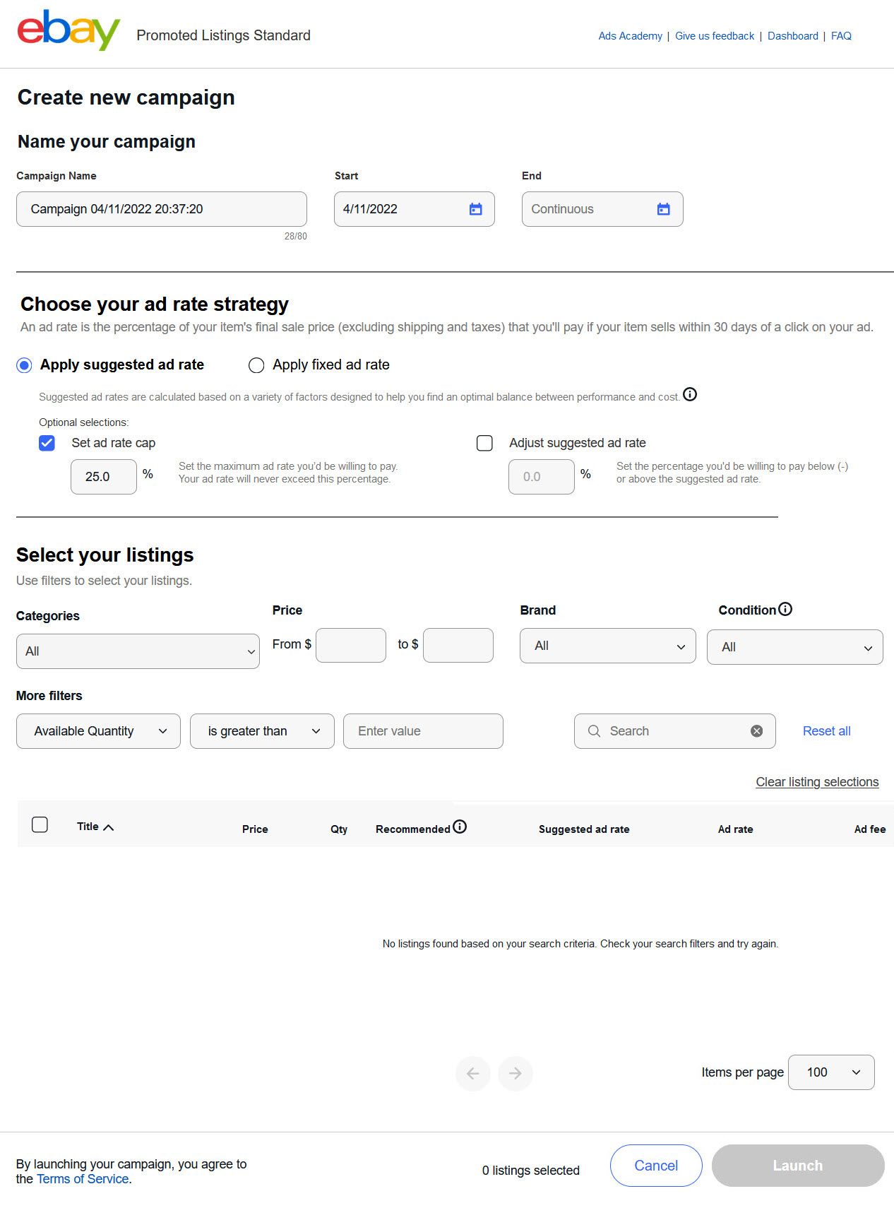Tick the select-all listings checkbox
The image size is (894, 1208).
click(40, 824)
